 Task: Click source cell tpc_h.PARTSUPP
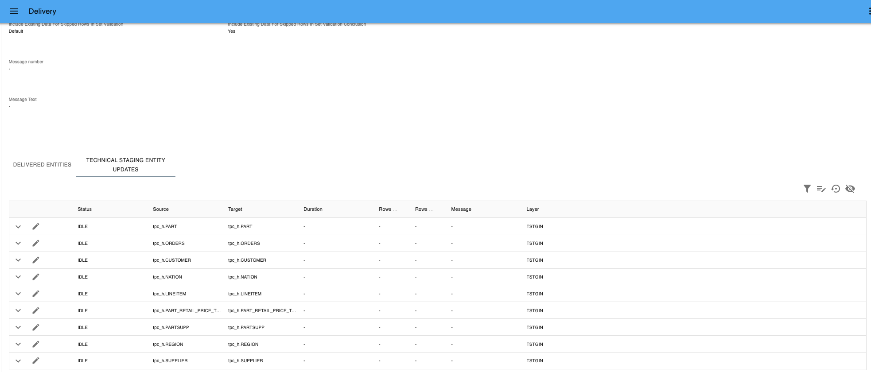[x=171, y=327]
